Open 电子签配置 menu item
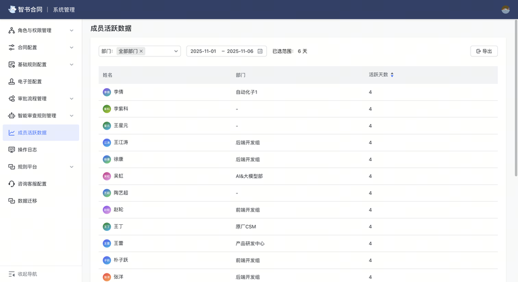The width and height of the screenshot is (518, 282). [41, 81]
